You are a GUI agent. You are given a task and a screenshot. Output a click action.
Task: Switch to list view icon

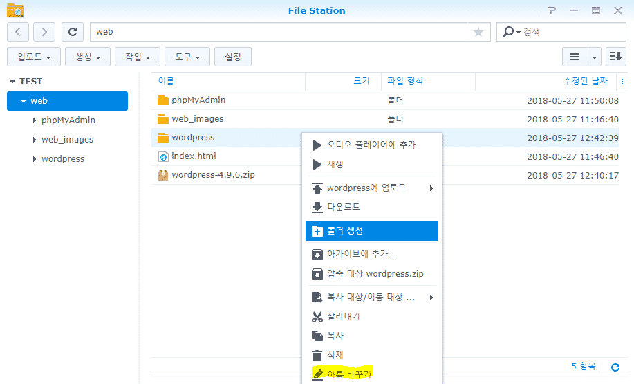coord(575,57)
